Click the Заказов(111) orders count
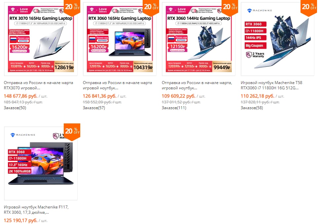This screenshot has width=319, height=224. point(174,108)
